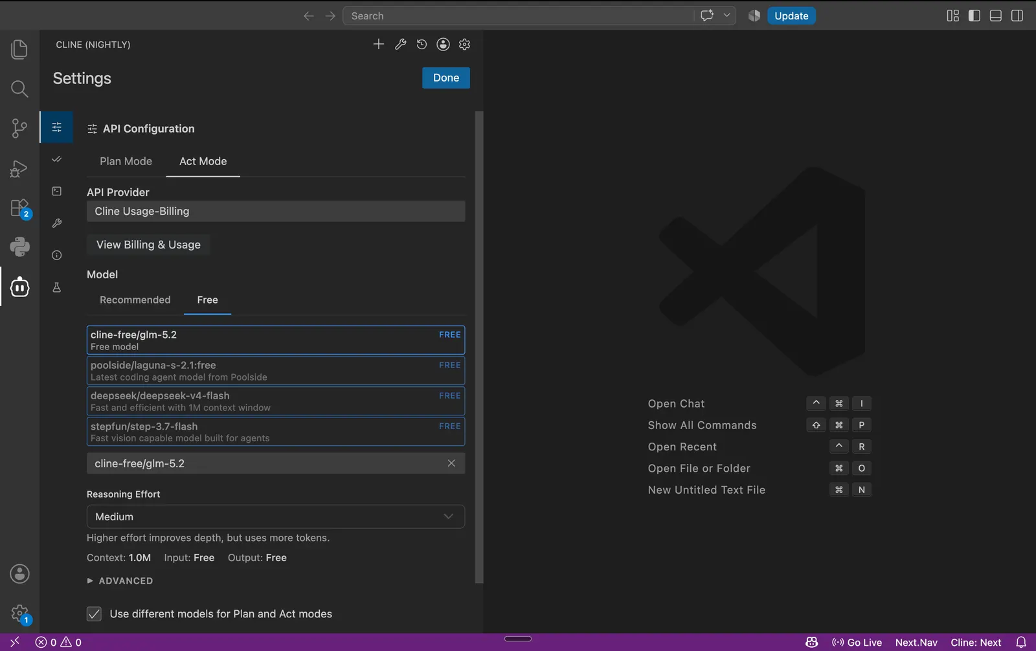
Task: Select Recommended models tab
Action: [x=135, y=300]
